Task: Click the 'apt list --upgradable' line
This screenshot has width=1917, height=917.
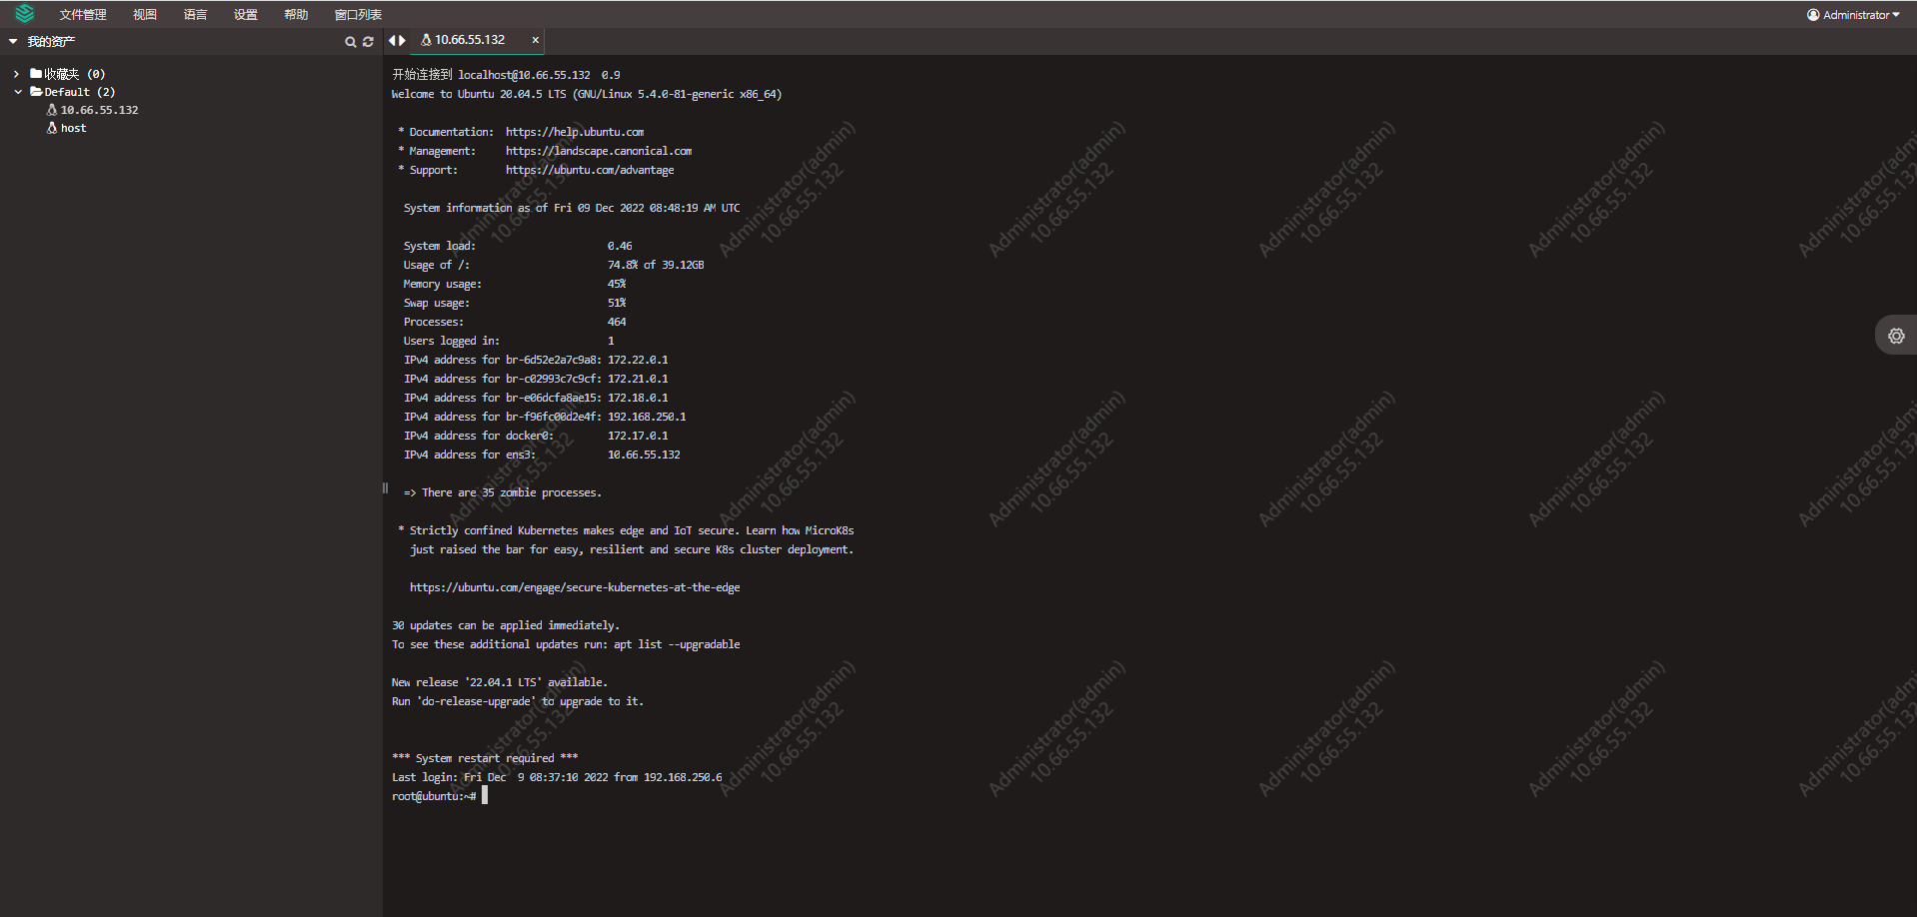Action: coord(566,644)
